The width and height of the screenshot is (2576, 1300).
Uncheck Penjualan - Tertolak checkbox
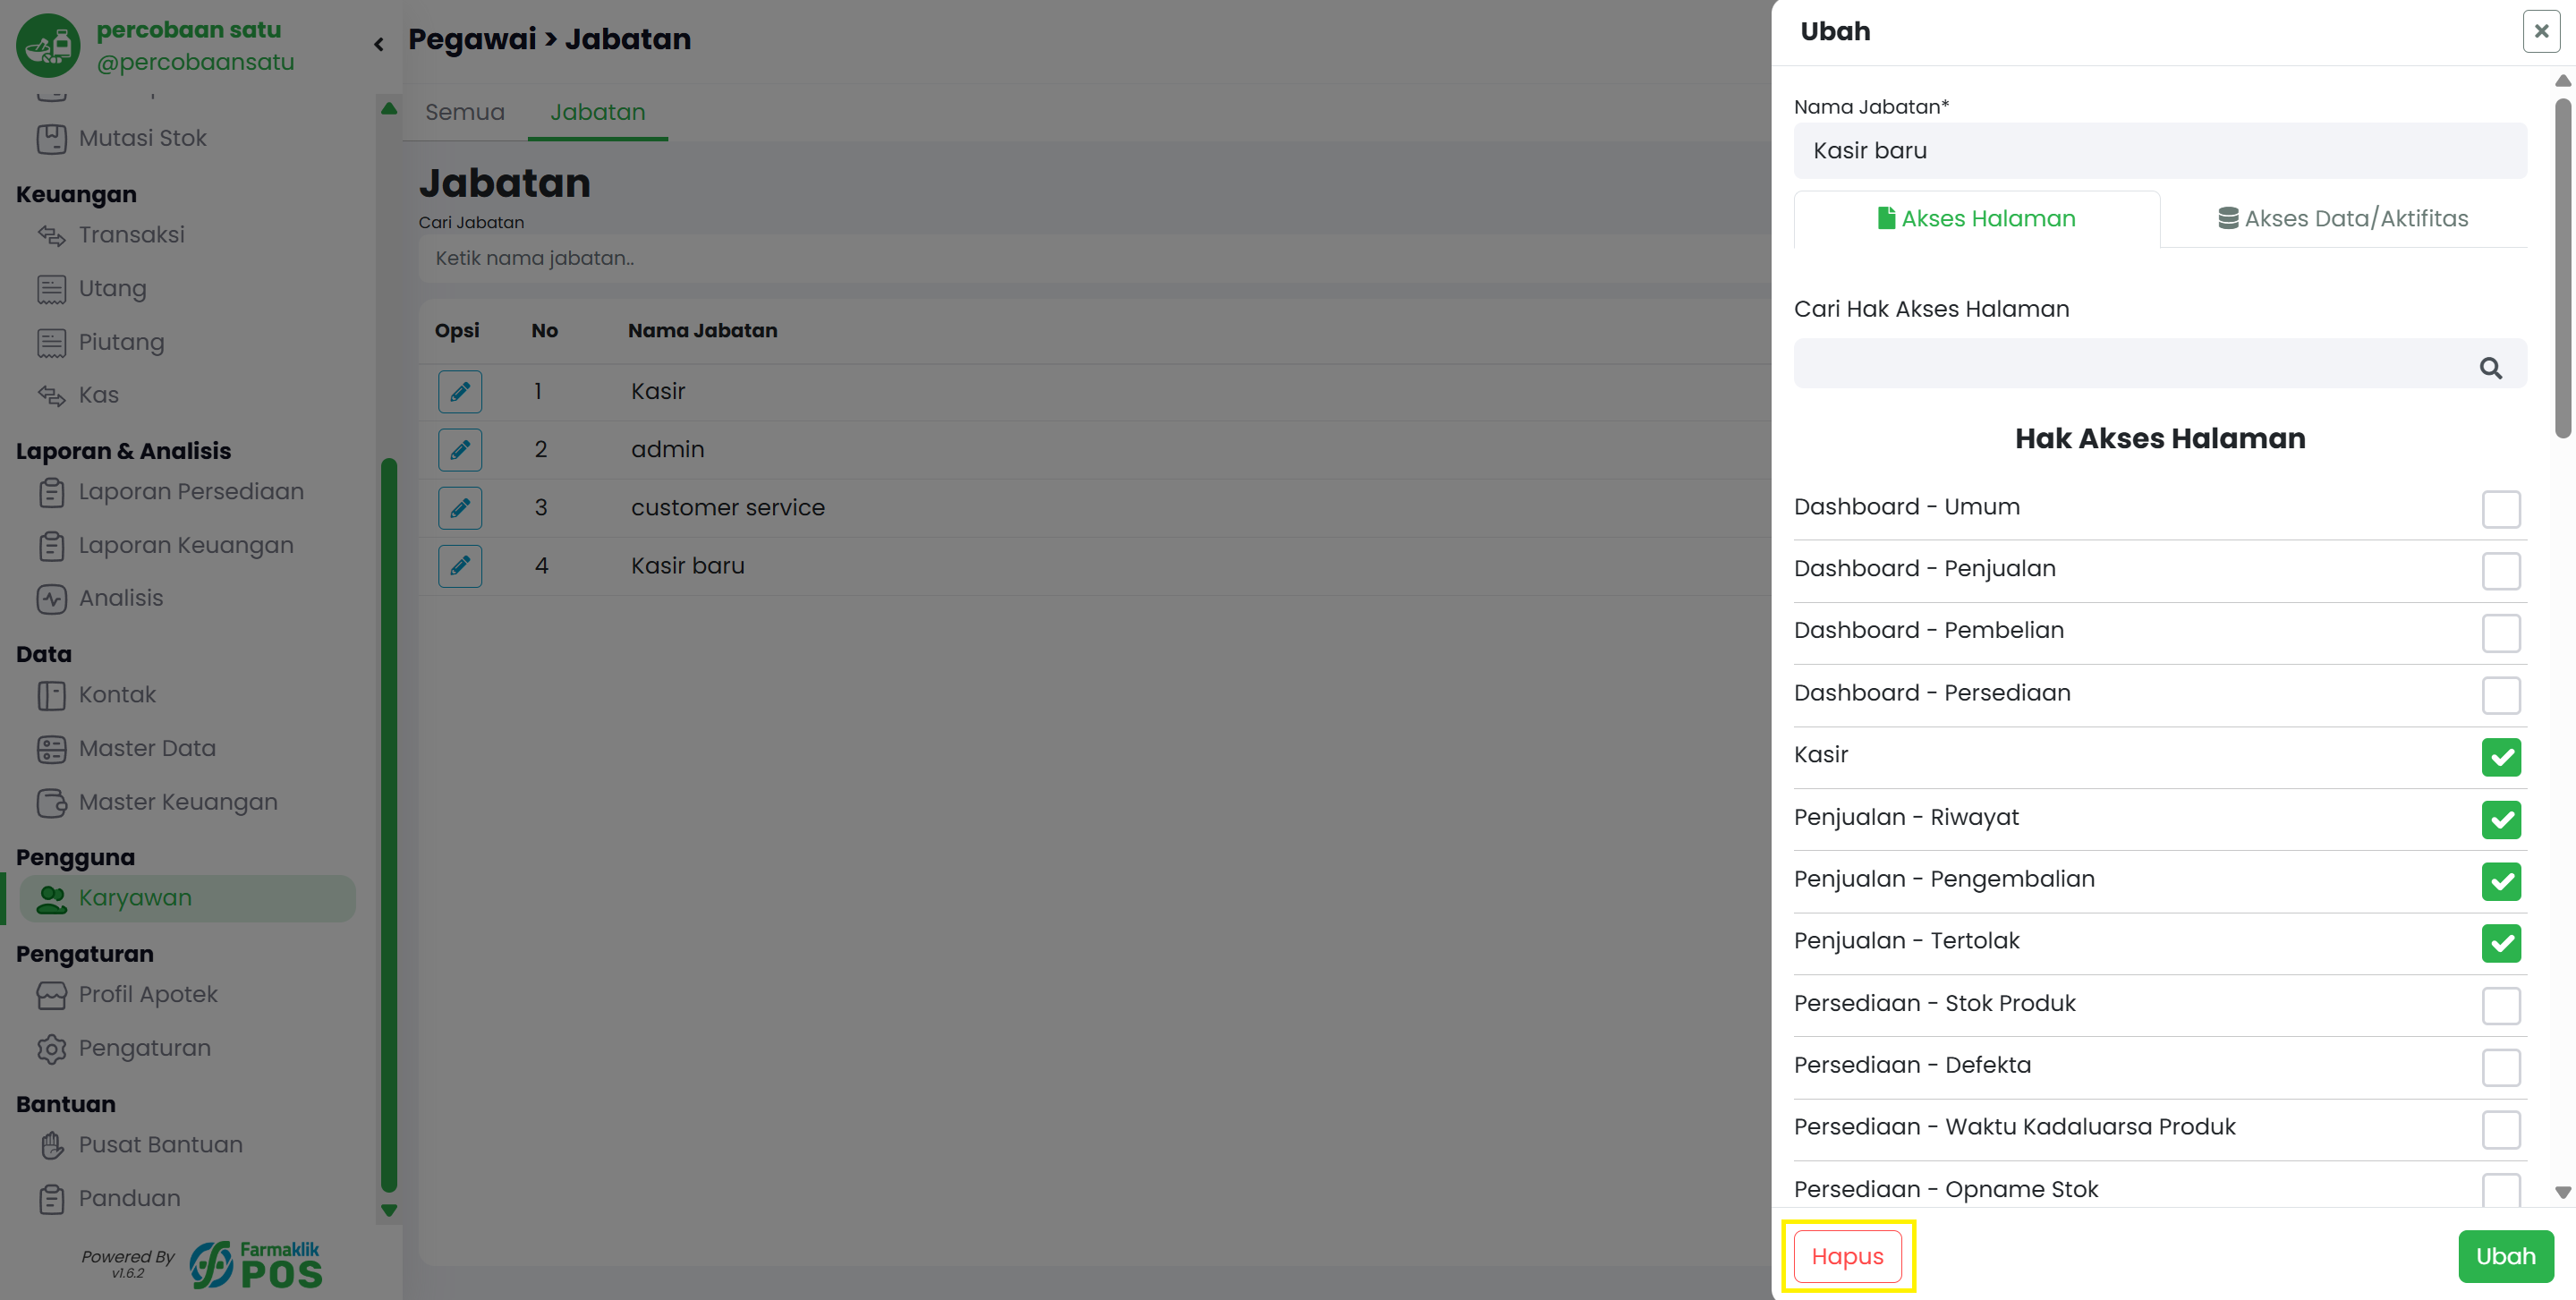[x=2500, y=943]
